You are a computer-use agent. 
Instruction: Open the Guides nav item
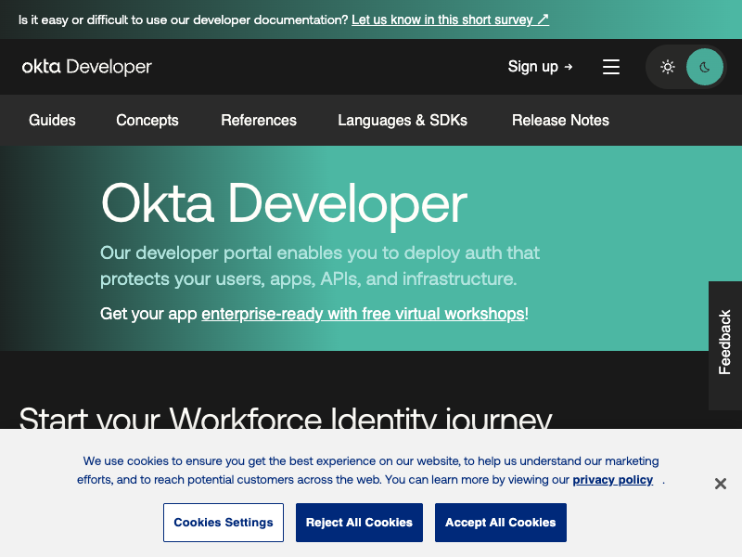52,121
